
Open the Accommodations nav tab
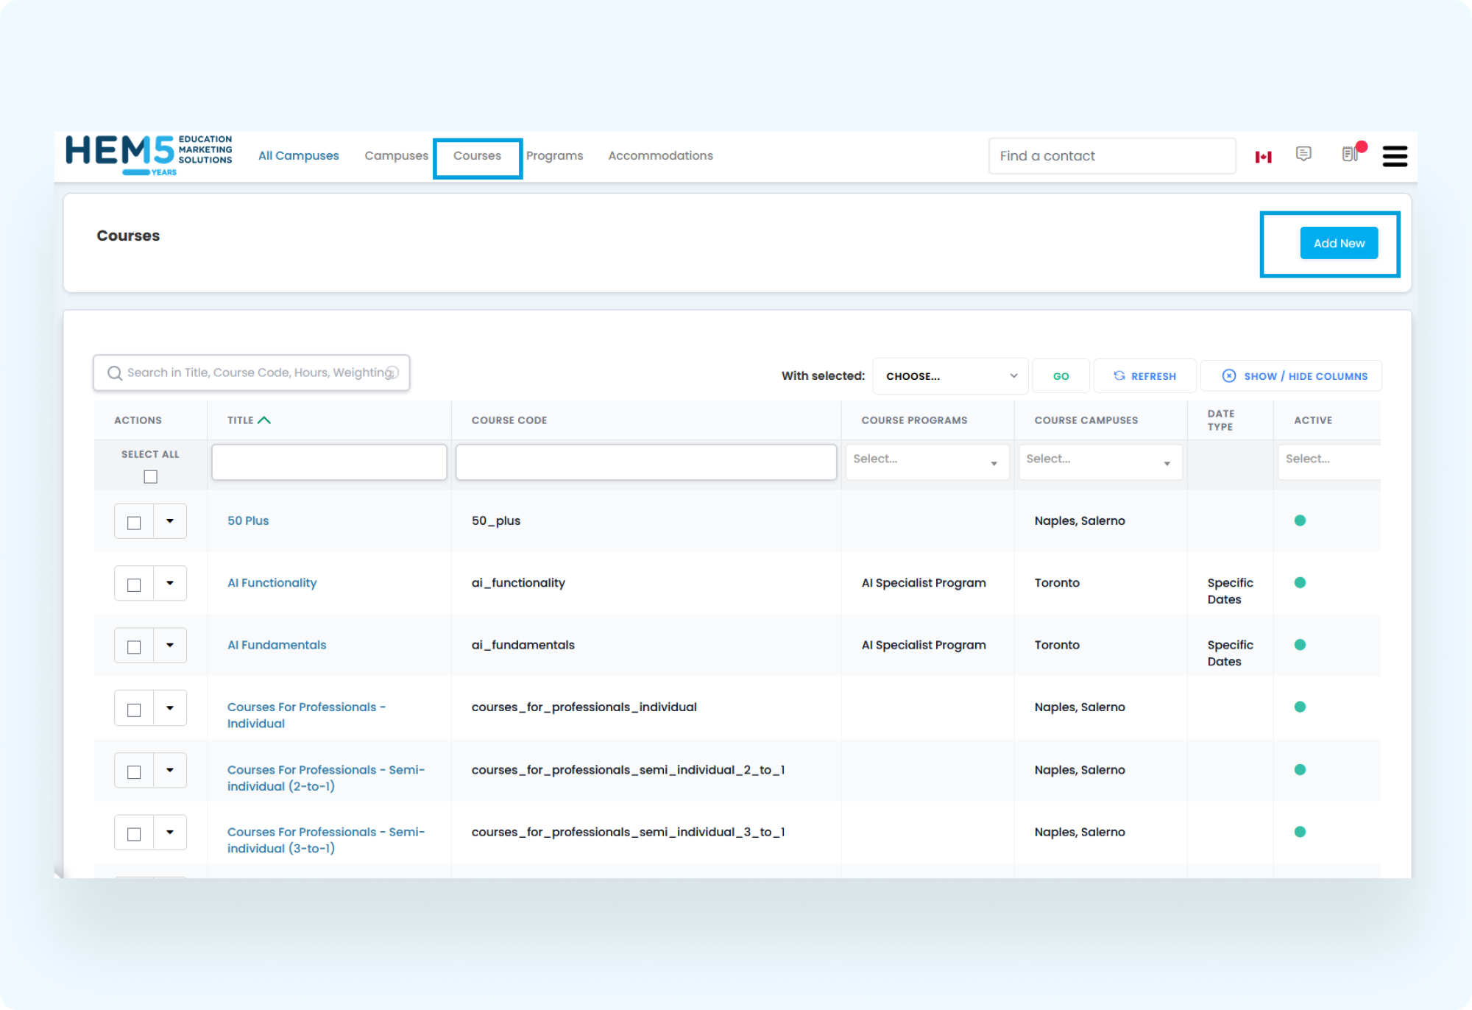[x=660, y=156]
